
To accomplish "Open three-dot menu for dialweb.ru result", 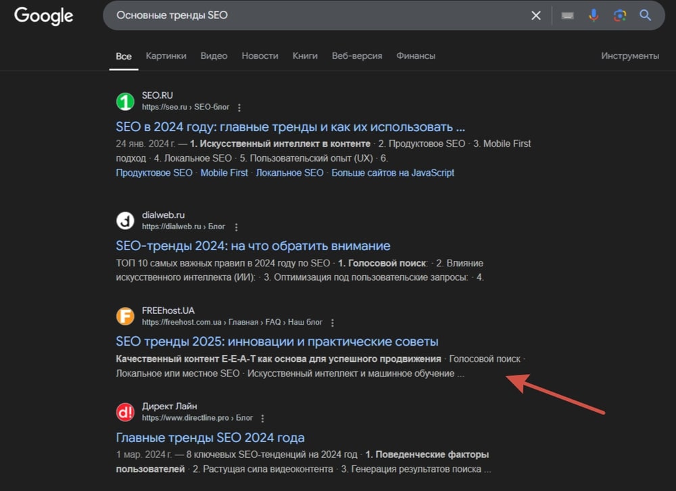I will click(x=236, y=227).
